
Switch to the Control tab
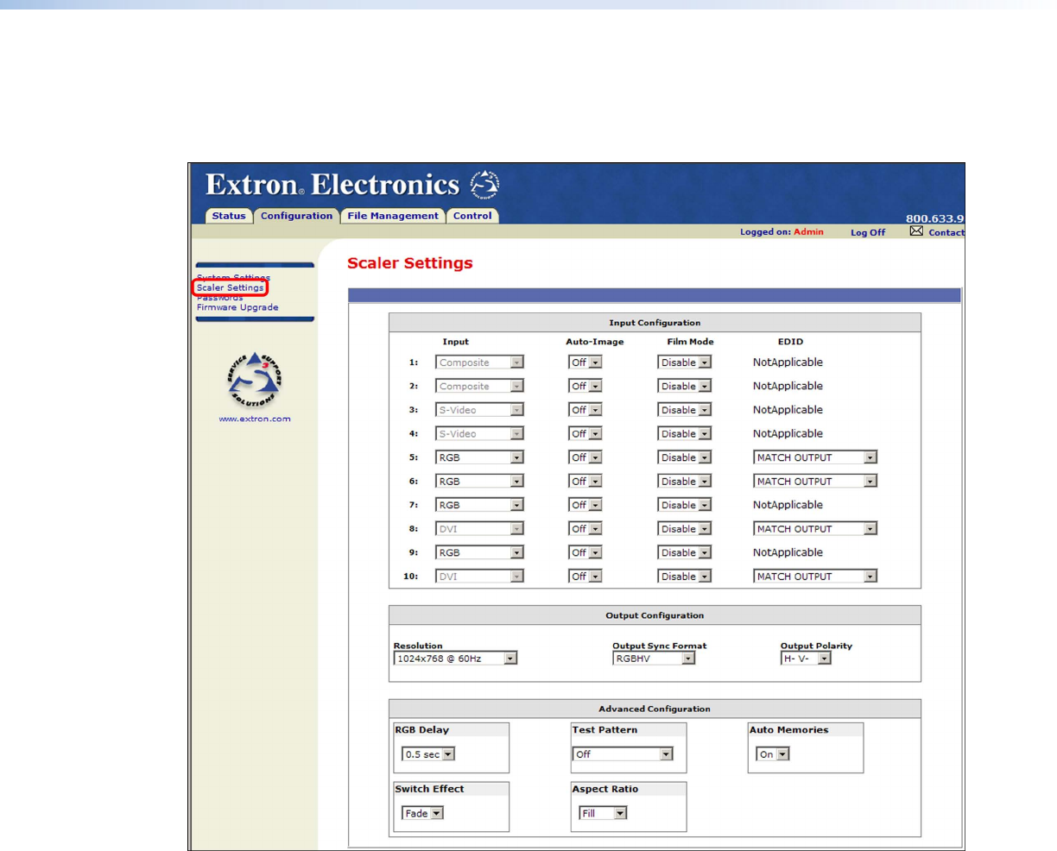(472, 216)
